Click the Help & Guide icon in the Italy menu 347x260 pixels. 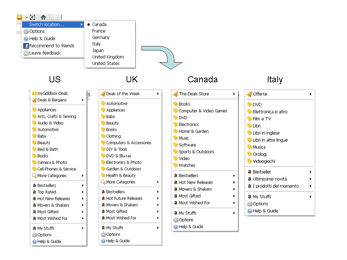249,211
